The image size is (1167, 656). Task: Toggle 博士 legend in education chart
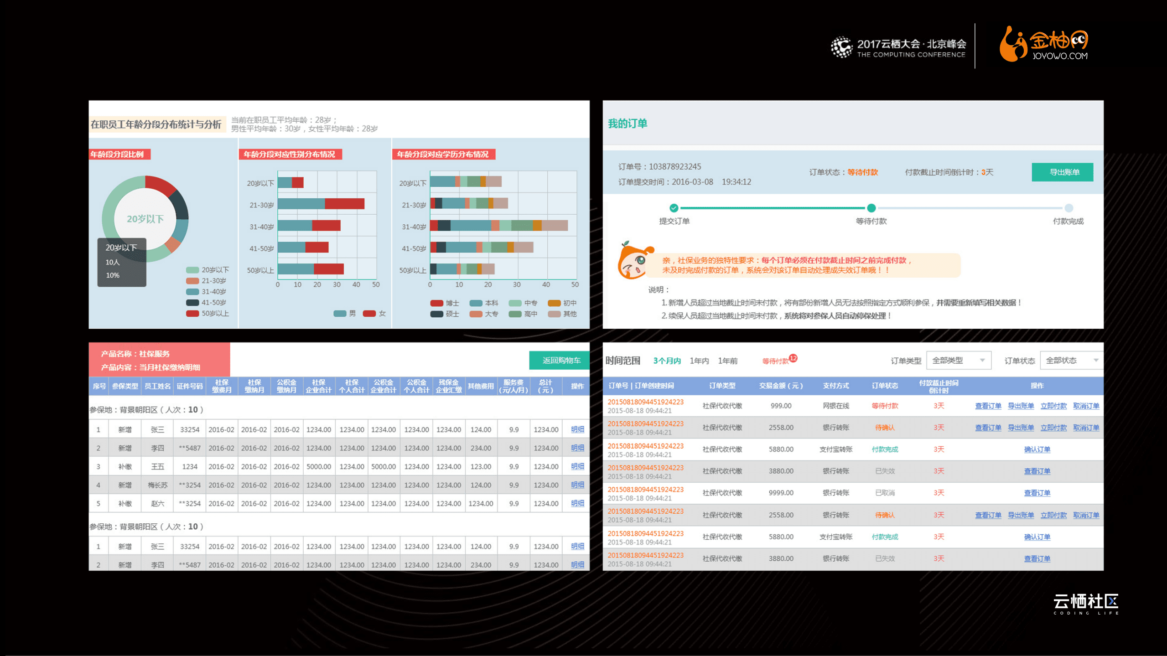(x=437, y=303)
